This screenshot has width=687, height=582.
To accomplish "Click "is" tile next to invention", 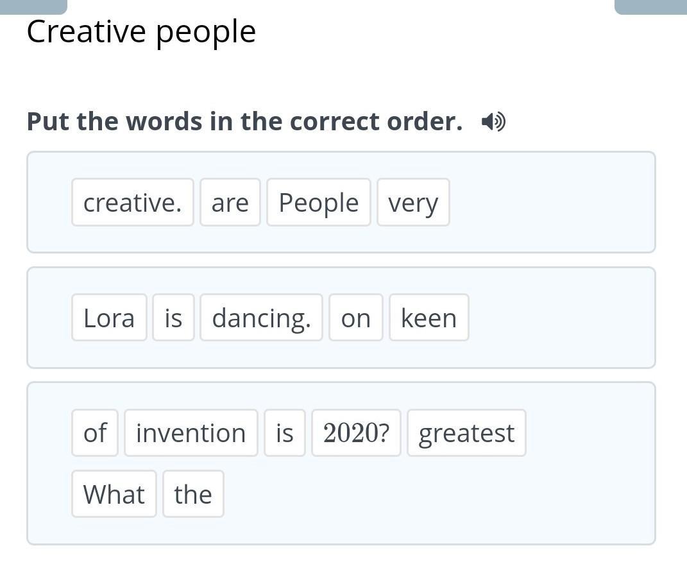I will point(284,433).
